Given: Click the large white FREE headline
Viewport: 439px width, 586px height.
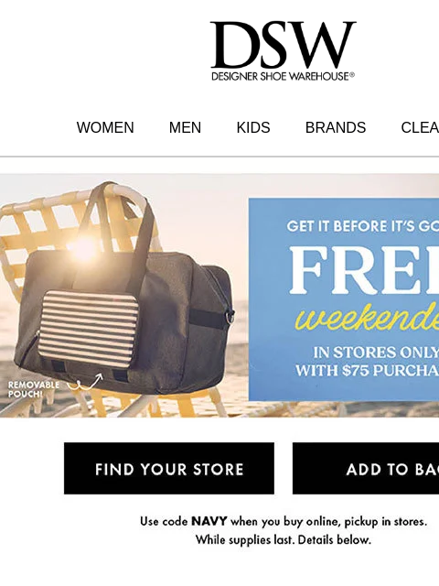Looking at the screenshot, I should click(364, 270).
